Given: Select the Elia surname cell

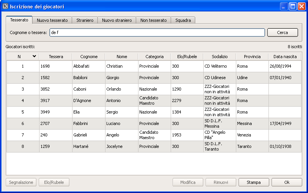Looking at the screenshot, I should [x=89, y=112].
